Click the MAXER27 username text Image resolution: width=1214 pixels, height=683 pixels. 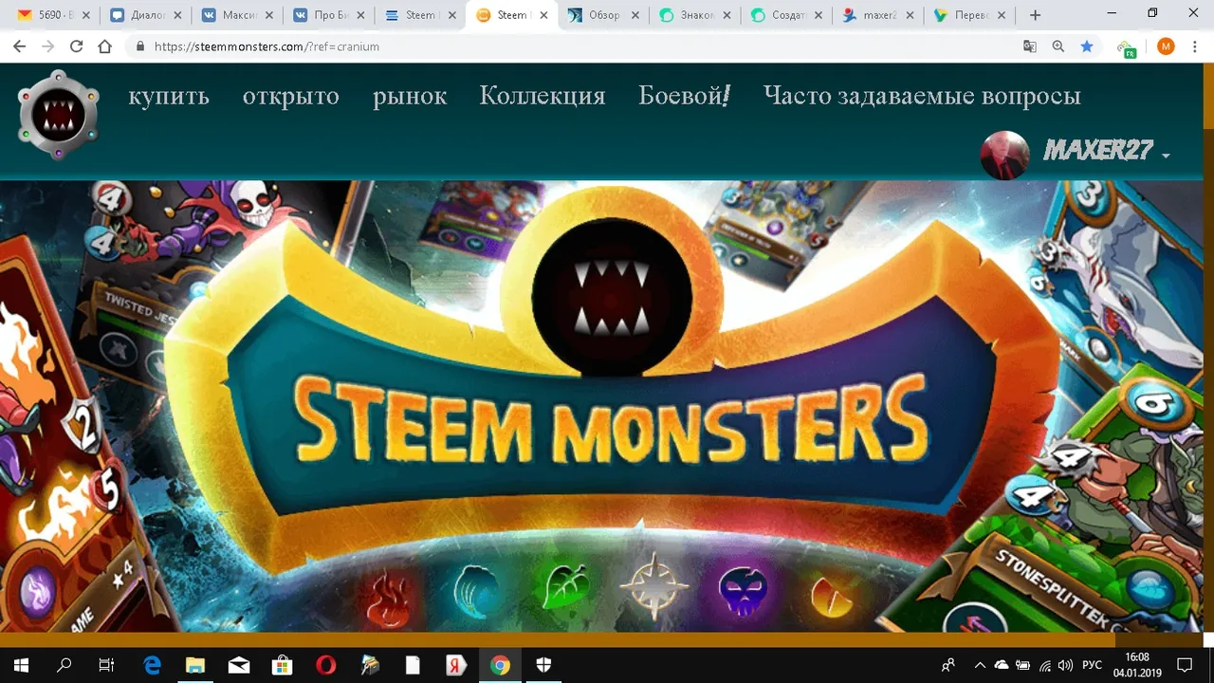pos(1098,150)
